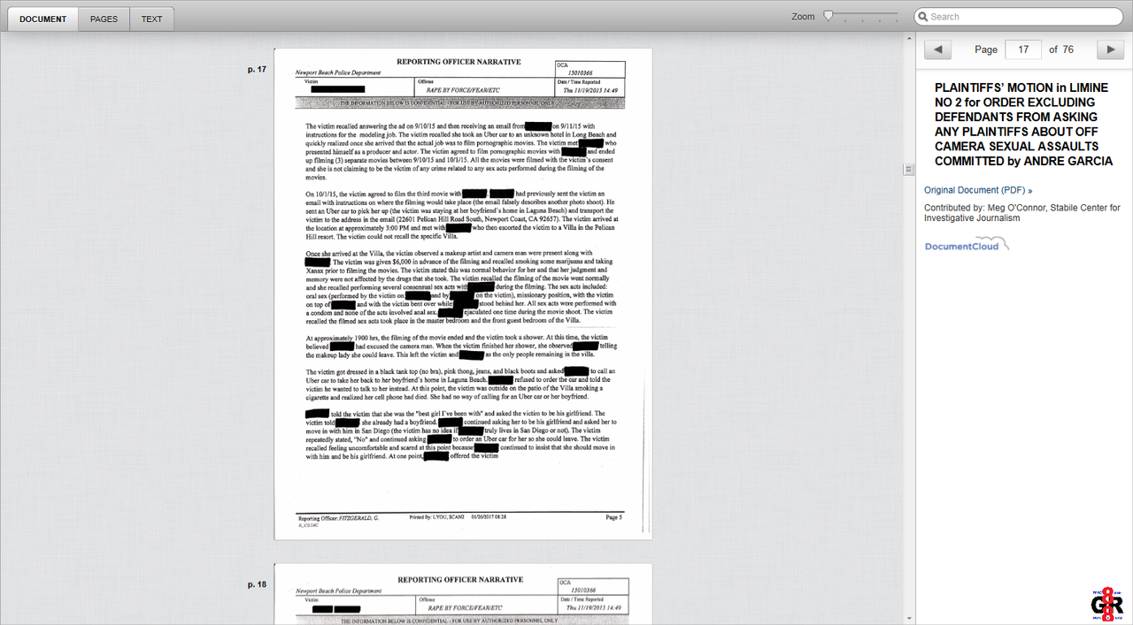Click the p. 18 page label

coord(257,584)
